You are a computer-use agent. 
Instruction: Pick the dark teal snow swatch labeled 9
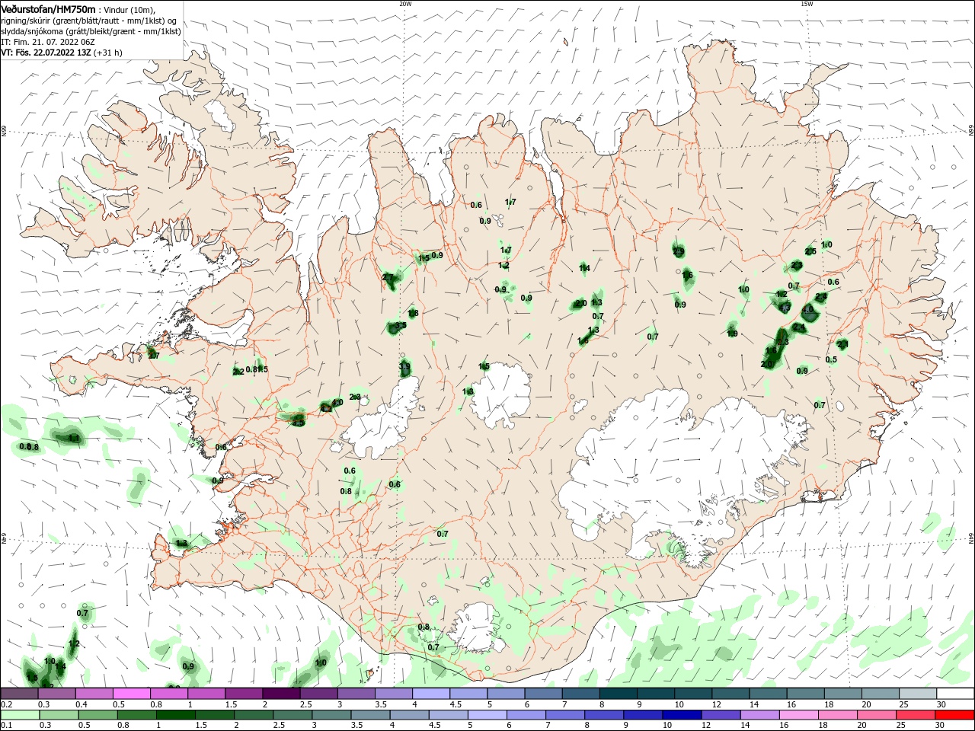click(656, 694)
